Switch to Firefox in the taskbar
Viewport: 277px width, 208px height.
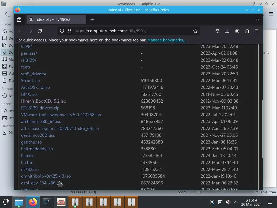point(33,202)
